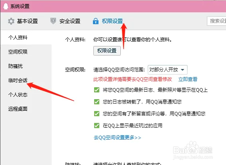Click the blue lock icon for 权限设置
226x165 pixels.
pyautogui.click(x=96, y=21)
